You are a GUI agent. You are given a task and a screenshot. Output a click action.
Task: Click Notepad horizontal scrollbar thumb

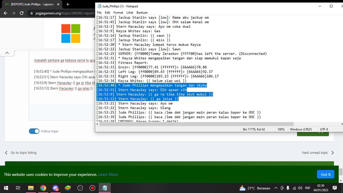(x=196, y=124)
